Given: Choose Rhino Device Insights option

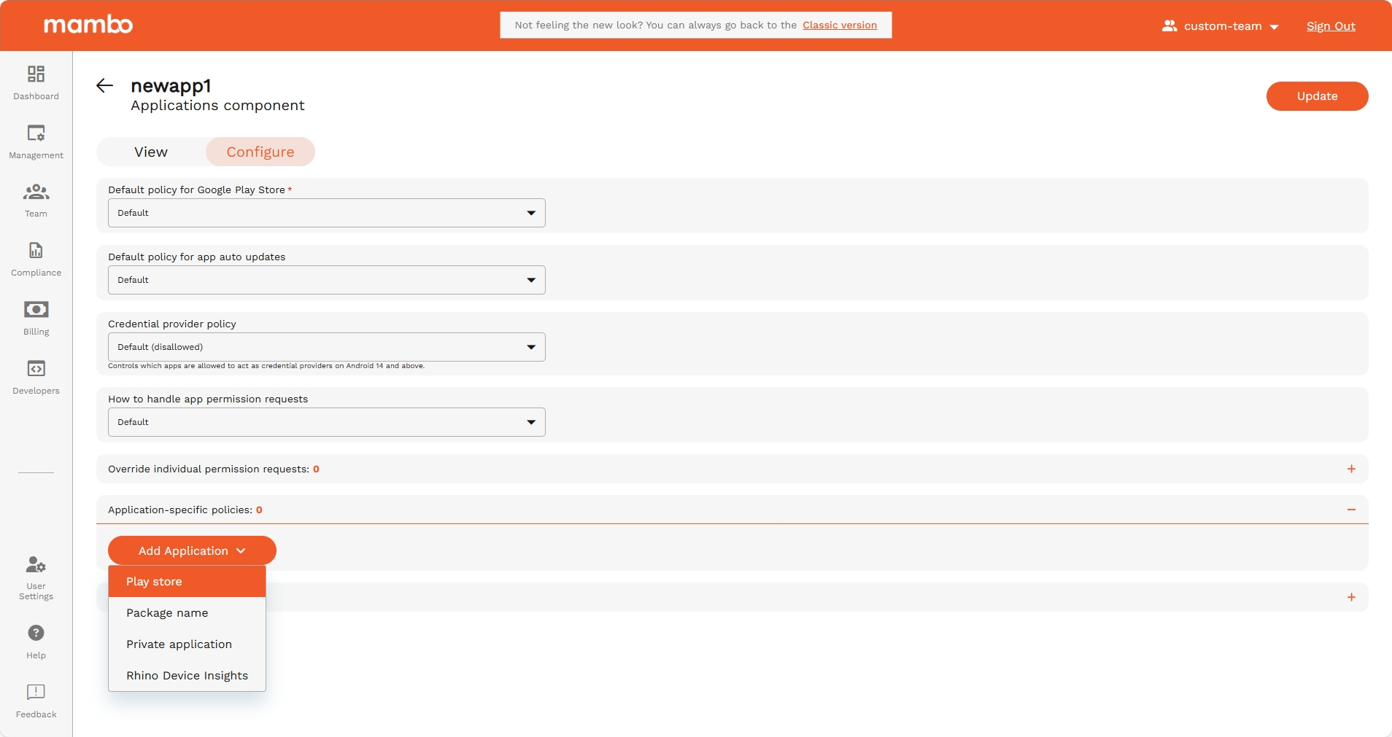Looking at the screenshot, I should click(187, 676).
